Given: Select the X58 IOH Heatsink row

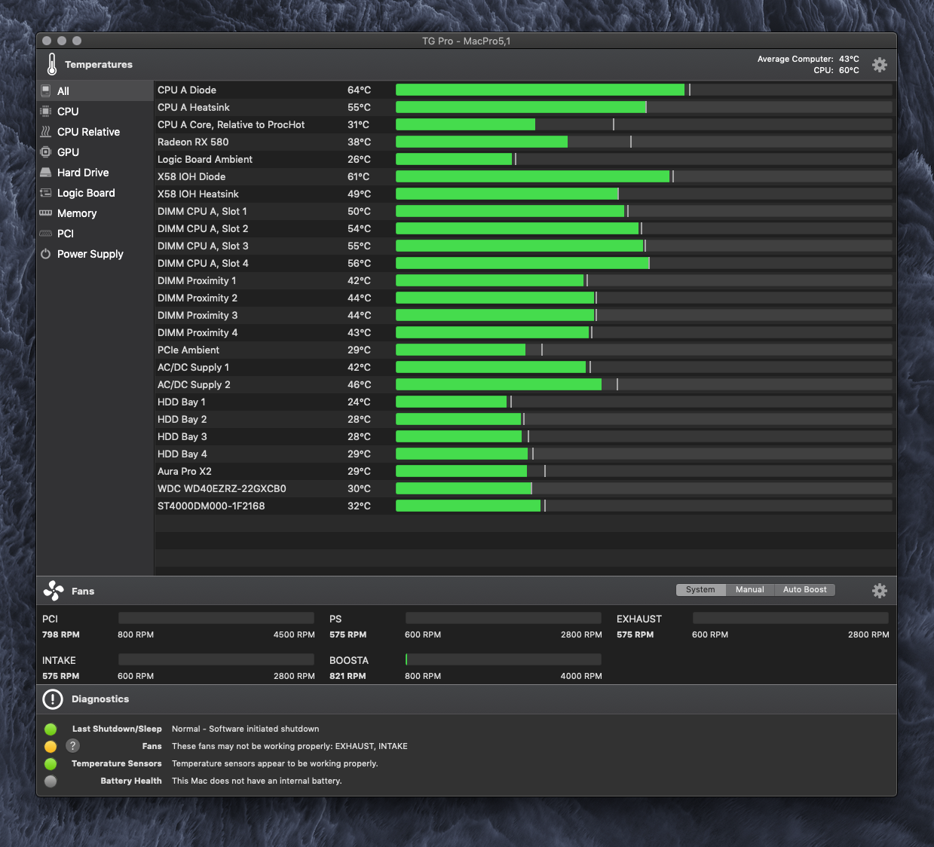Looking at the screenshot, I should click(x=525, y=194).
